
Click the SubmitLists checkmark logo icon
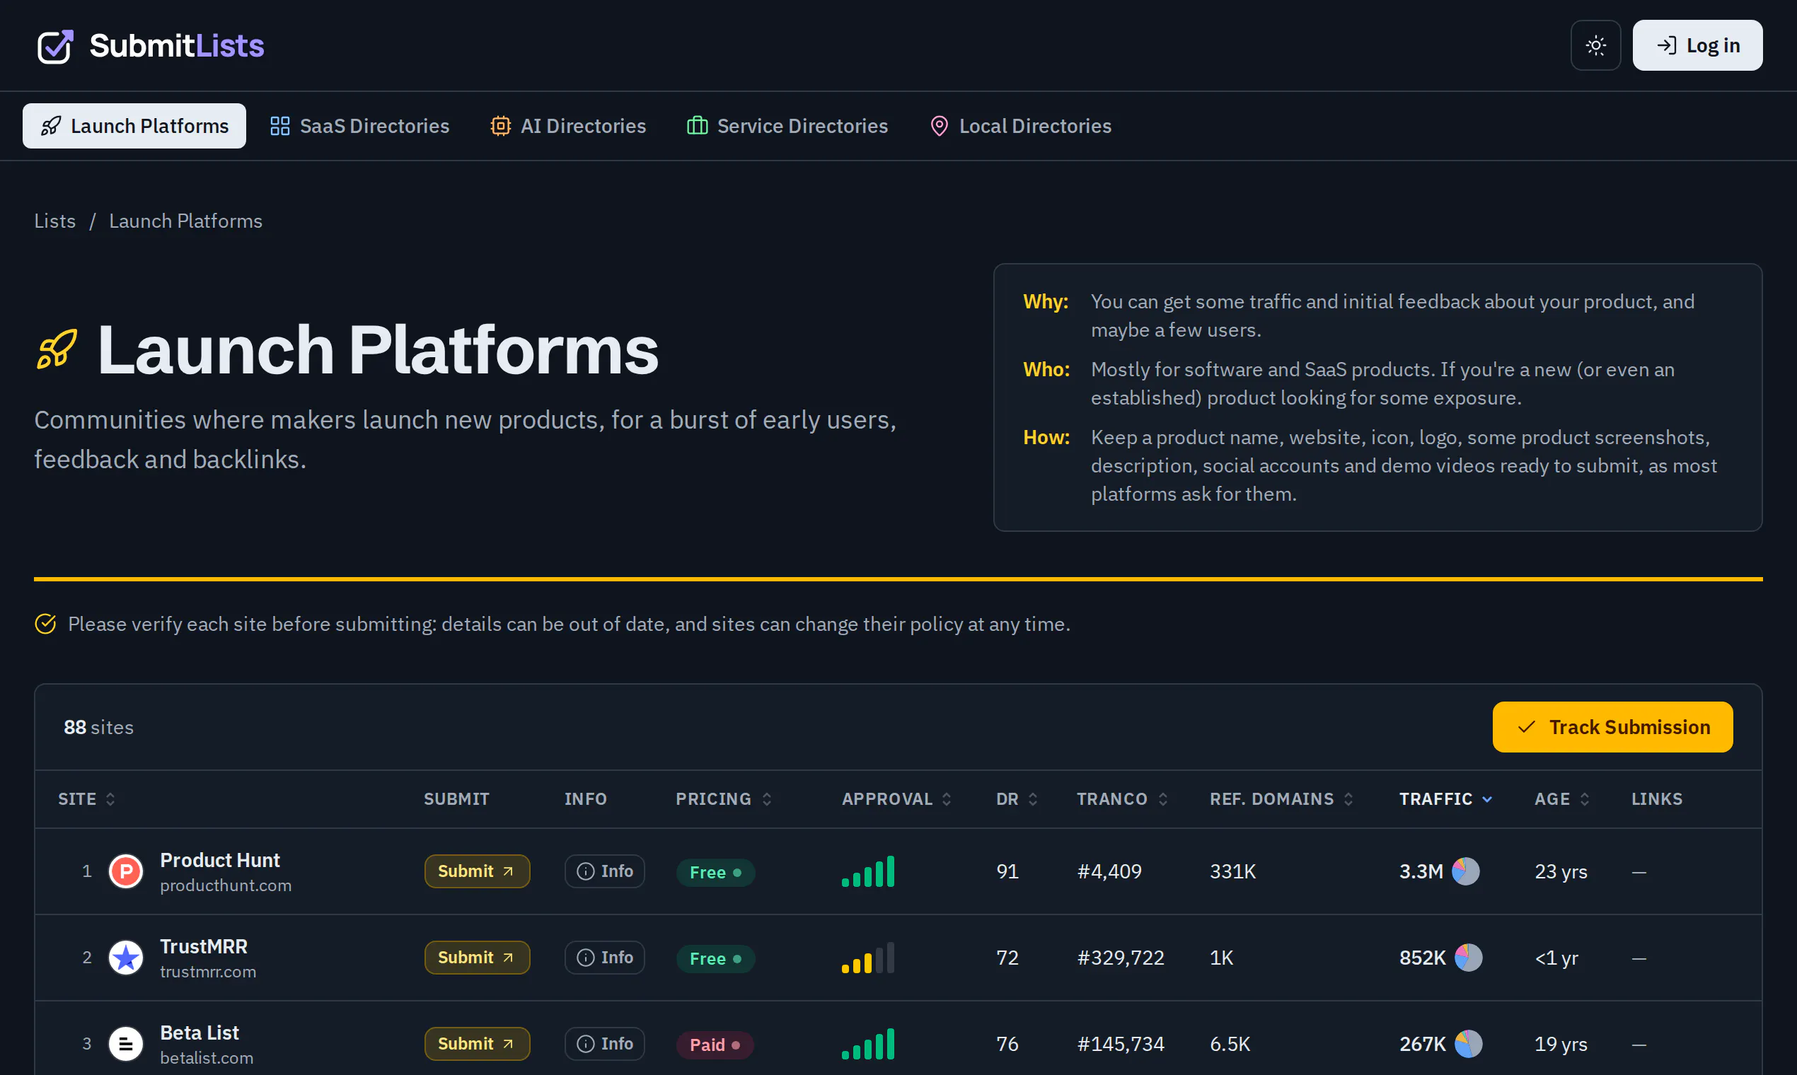[56, 47]
